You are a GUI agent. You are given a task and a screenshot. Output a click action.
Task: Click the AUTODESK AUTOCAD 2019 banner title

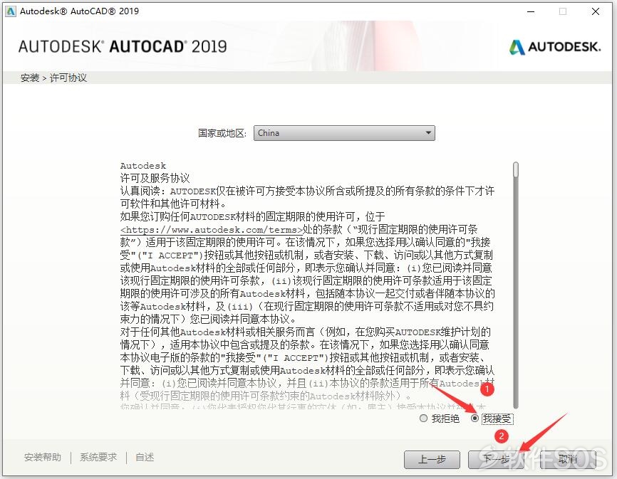(123, 47)
